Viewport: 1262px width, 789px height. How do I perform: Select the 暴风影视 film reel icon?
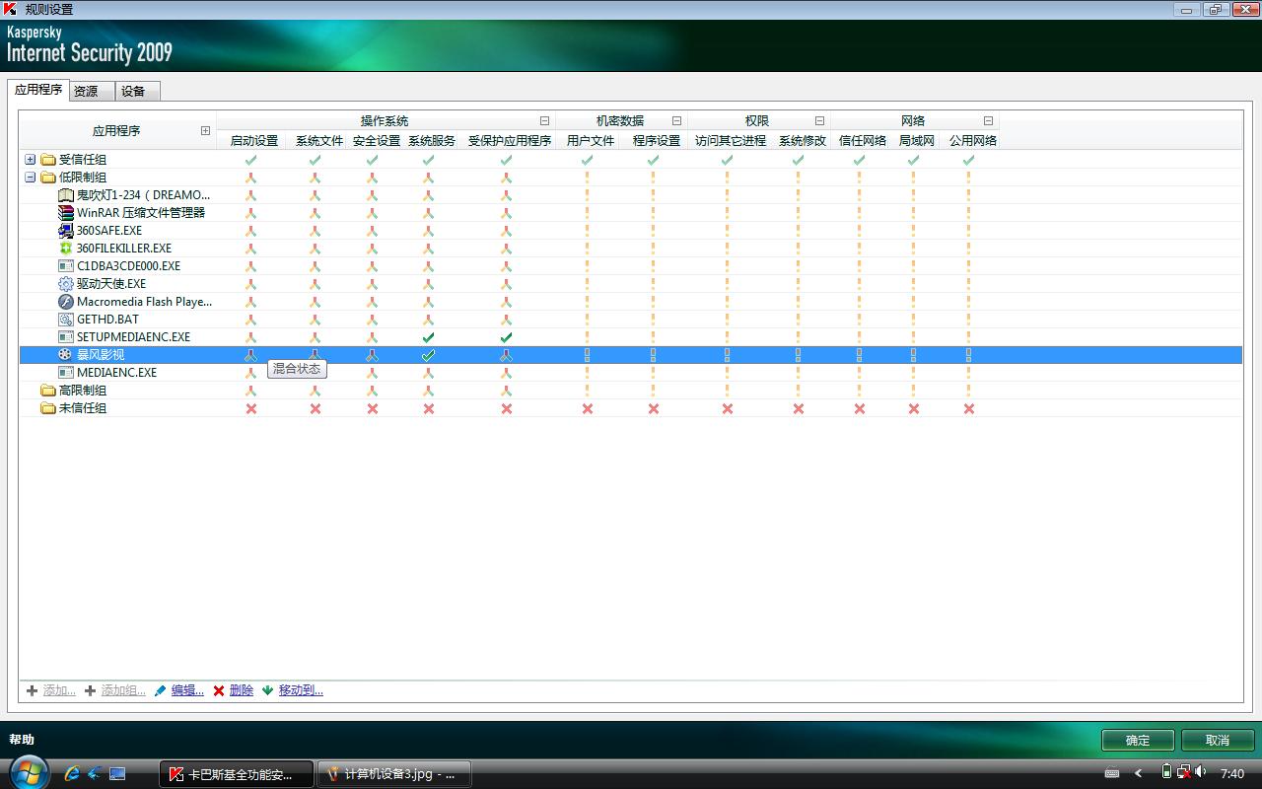pyautogui.click(x=66, y=355)
